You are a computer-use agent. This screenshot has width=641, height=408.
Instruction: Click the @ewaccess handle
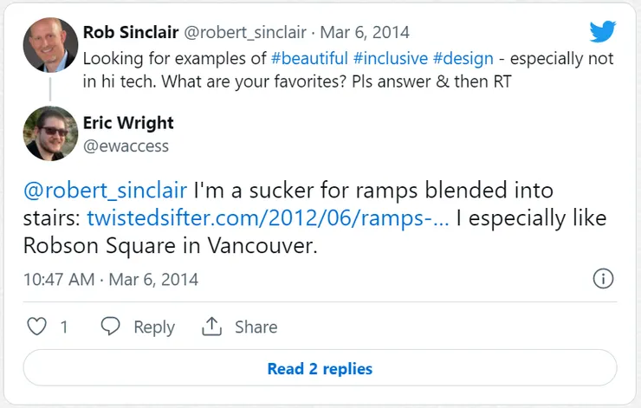pos(126,146)
